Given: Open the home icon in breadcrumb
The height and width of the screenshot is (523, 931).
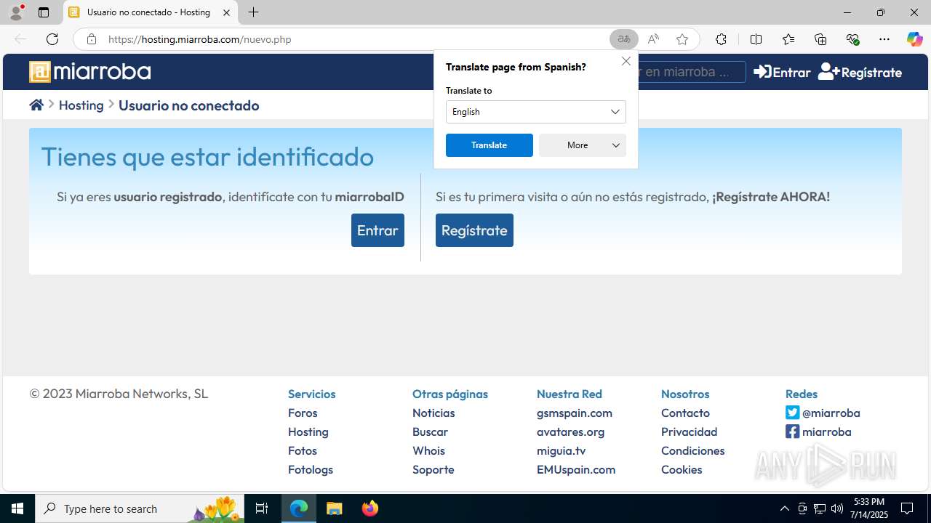Looking at the screenshot, I should click(x=36, y=105).
